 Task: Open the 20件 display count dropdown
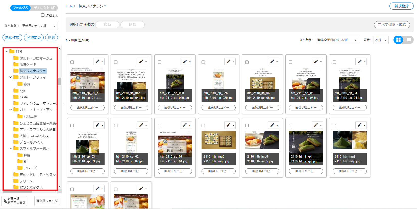(x=381, y=40)
